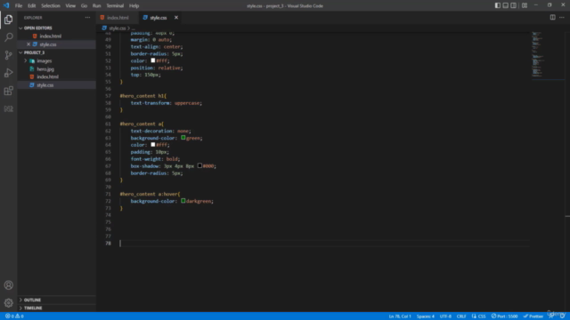Open white color swatch on line 52
Screen dimensions: 570x320
[x=153, y=60]
